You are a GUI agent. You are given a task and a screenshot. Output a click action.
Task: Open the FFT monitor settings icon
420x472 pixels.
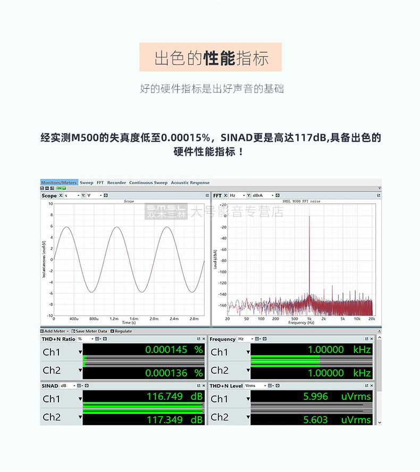(x=278, y=195)
